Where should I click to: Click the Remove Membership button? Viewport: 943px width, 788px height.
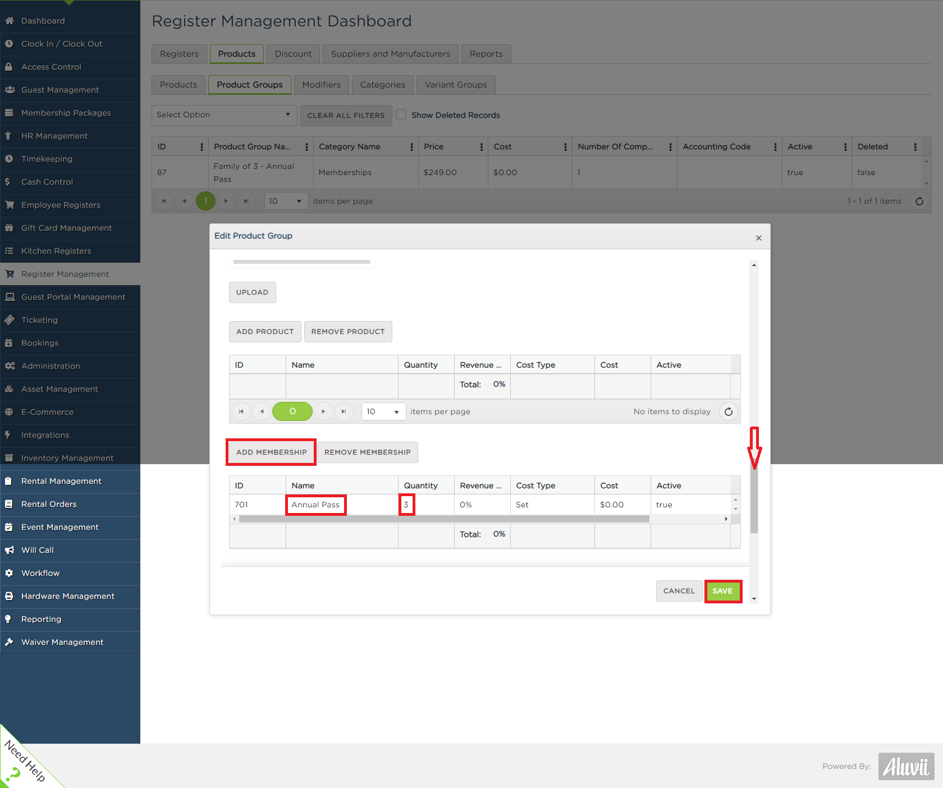[x=368, y=452]
